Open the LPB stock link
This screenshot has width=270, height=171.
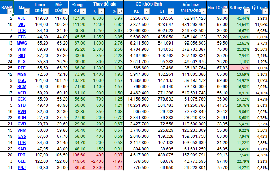(x=22, y=142)
